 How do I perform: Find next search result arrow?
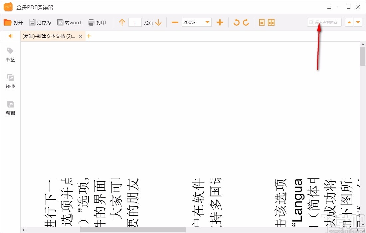tap(358, 22)
